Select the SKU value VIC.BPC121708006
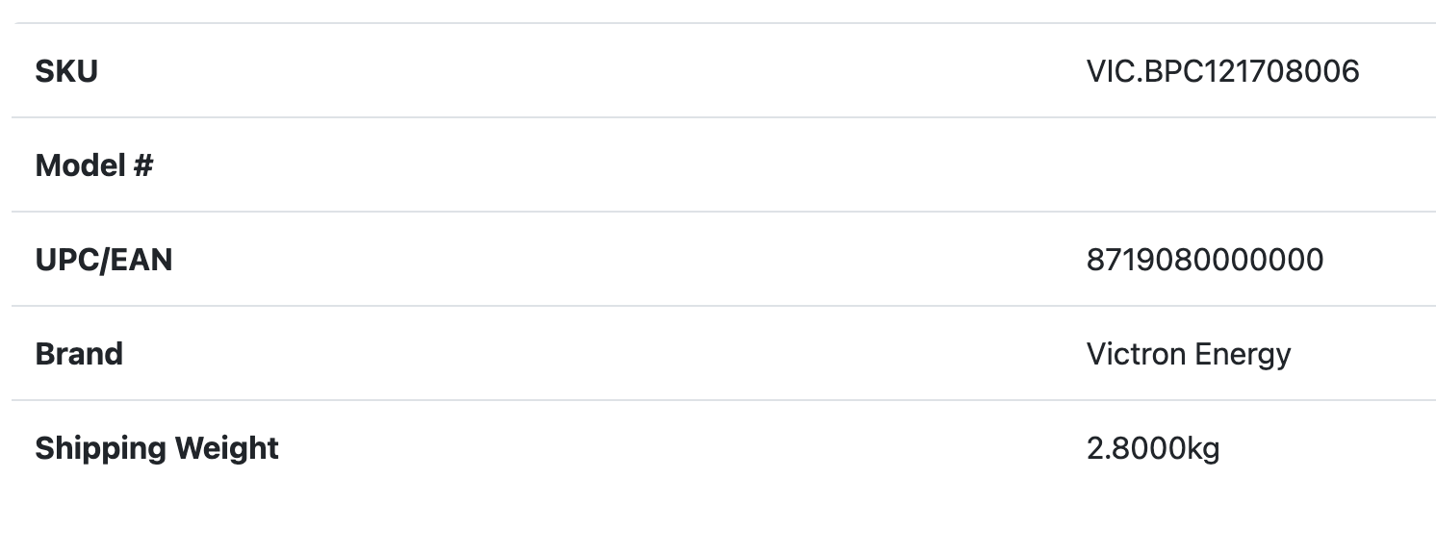1436x554 pixels. point(1222,71)
